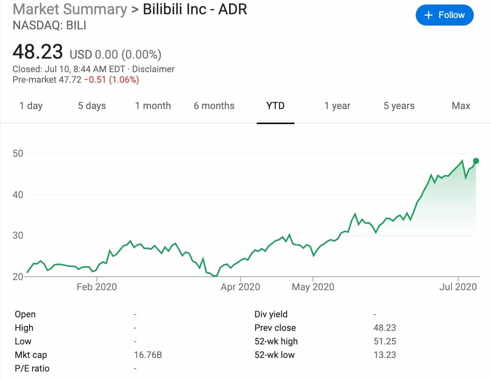The width and height of the screenshot is (490, 379).
Task: Select the 6 months range
Action: click(214, 106)
